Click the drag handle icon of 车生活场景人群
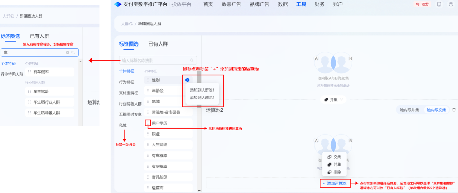 [x=29, y=113]
